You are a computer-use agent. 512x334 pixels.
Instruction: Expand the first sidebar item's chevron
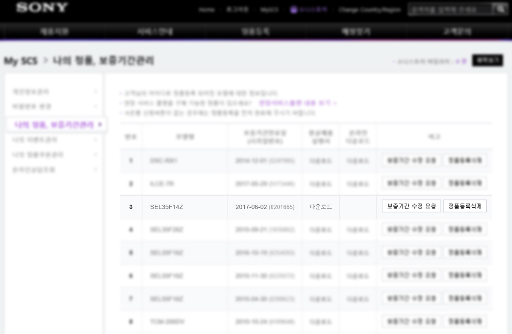[x=95, y=92]
